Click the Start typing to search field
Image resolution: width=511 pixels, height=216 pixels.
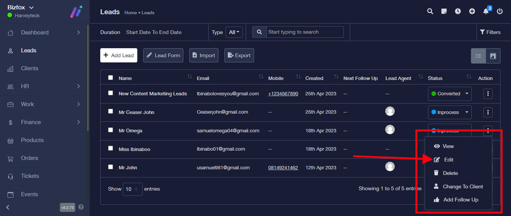point(305,32)
